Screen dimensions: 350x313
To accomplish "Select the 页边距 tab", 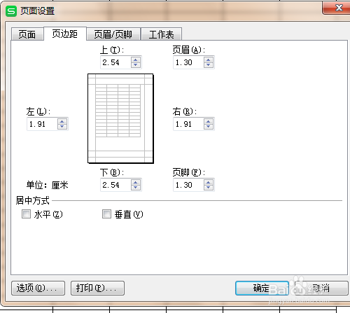I will coord(65,34).
